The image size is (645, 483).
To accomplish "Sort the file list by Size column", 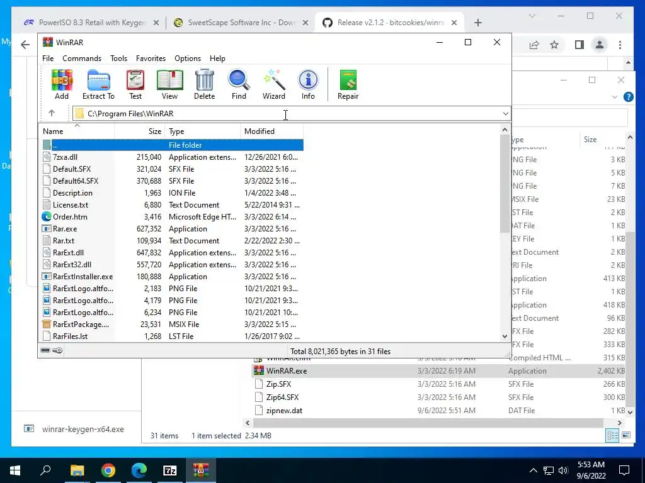I will 140,131.
